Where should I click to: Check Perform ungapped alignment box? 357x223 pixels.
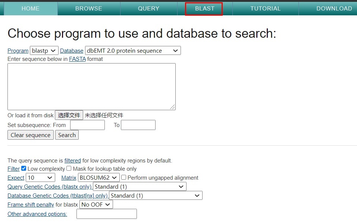point(124,178)
